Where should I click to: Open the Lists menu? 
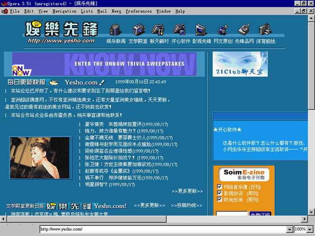click(x=87, y=11)
